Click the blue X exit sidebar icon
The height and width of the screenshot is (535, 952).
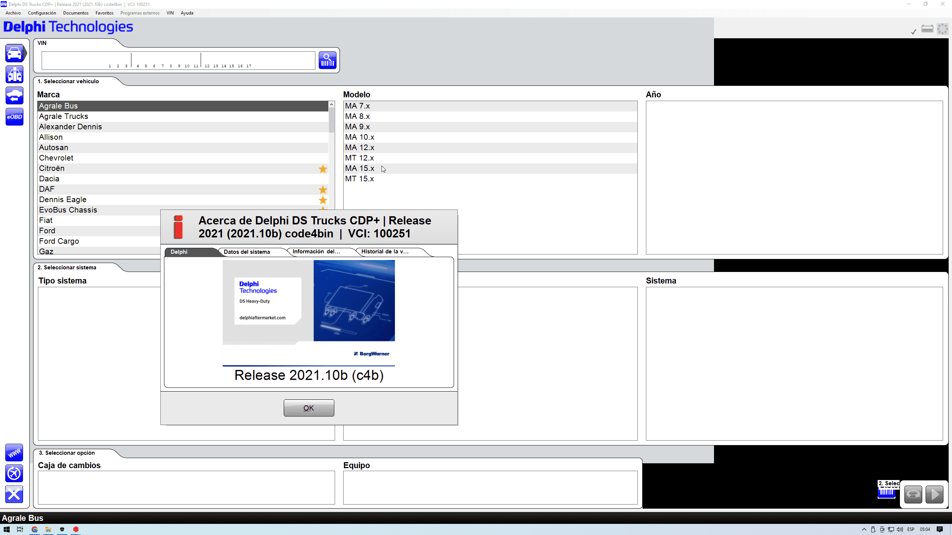tap(15, 494)
